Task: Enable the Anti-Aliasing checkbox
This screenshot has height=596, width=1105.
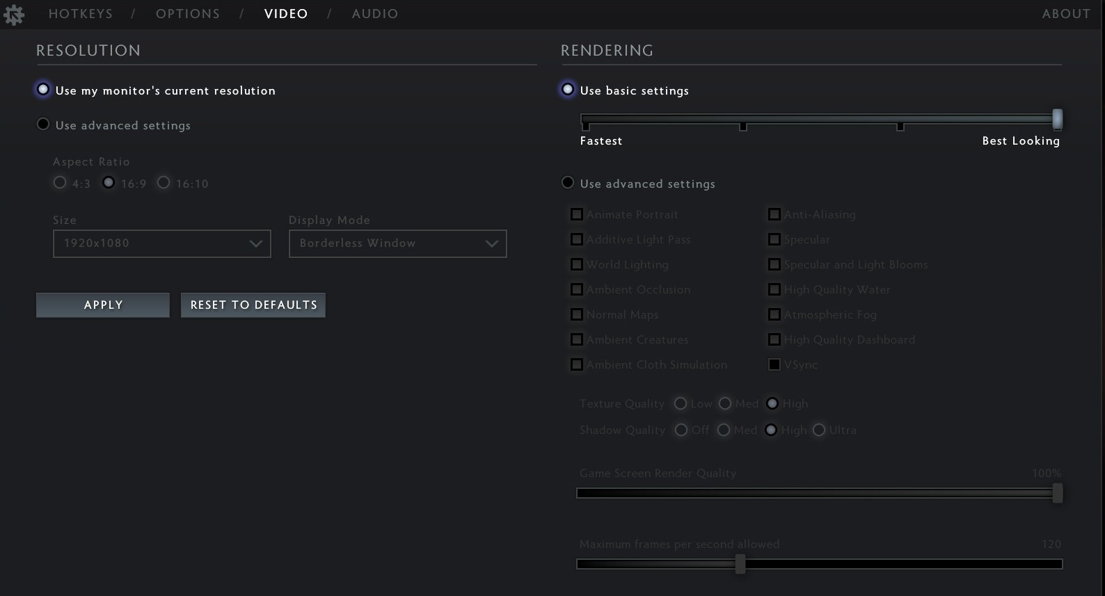Action: (774, 214)
